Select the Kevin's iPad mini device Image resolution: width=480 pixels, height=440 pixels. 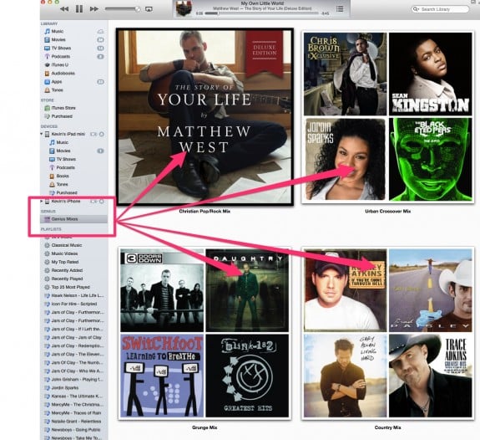click(68, 134)
